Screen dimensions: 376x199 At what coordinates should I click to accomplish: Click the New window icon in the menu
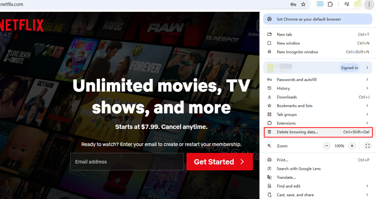(270, 43)
